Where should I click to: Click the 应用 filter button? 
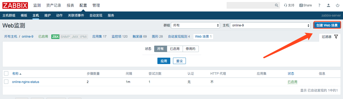[x=164, y=61]
